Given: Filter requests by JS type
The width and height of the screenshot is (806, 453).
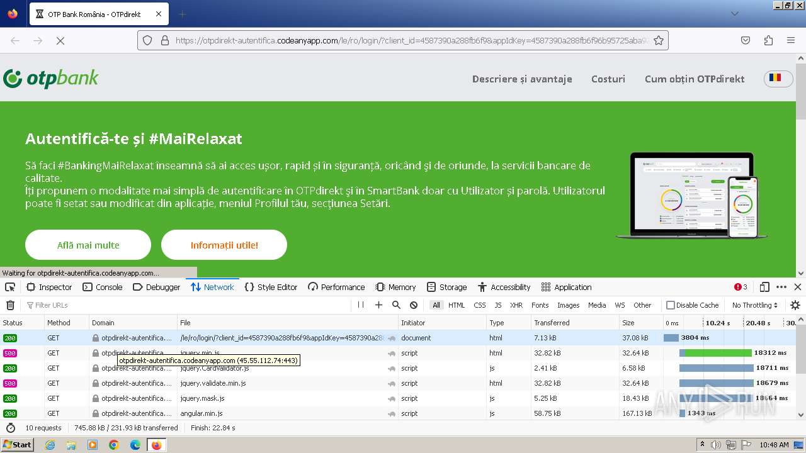Looking at the screenshot, I should pyautogui.click(x=498, y=305).
